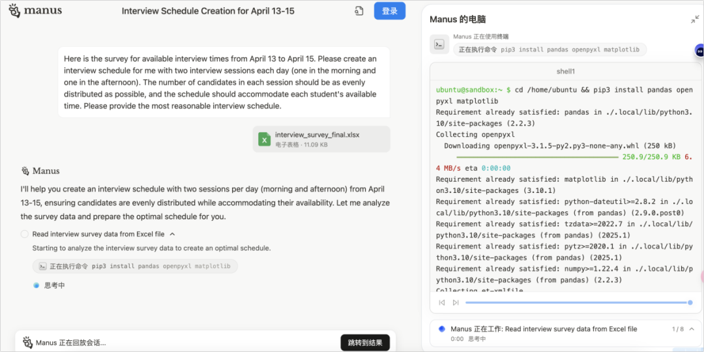Expand the task progress list chevron
The width and height of the screenshot is (704, 352).
[x=692, y=329]
